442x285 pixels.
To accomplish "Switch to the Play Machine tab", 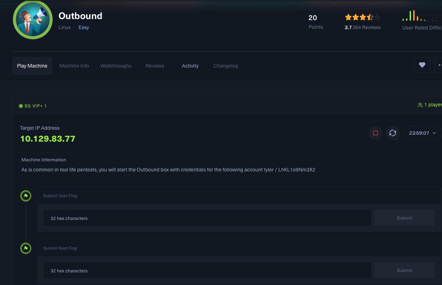I will point(32,66).
